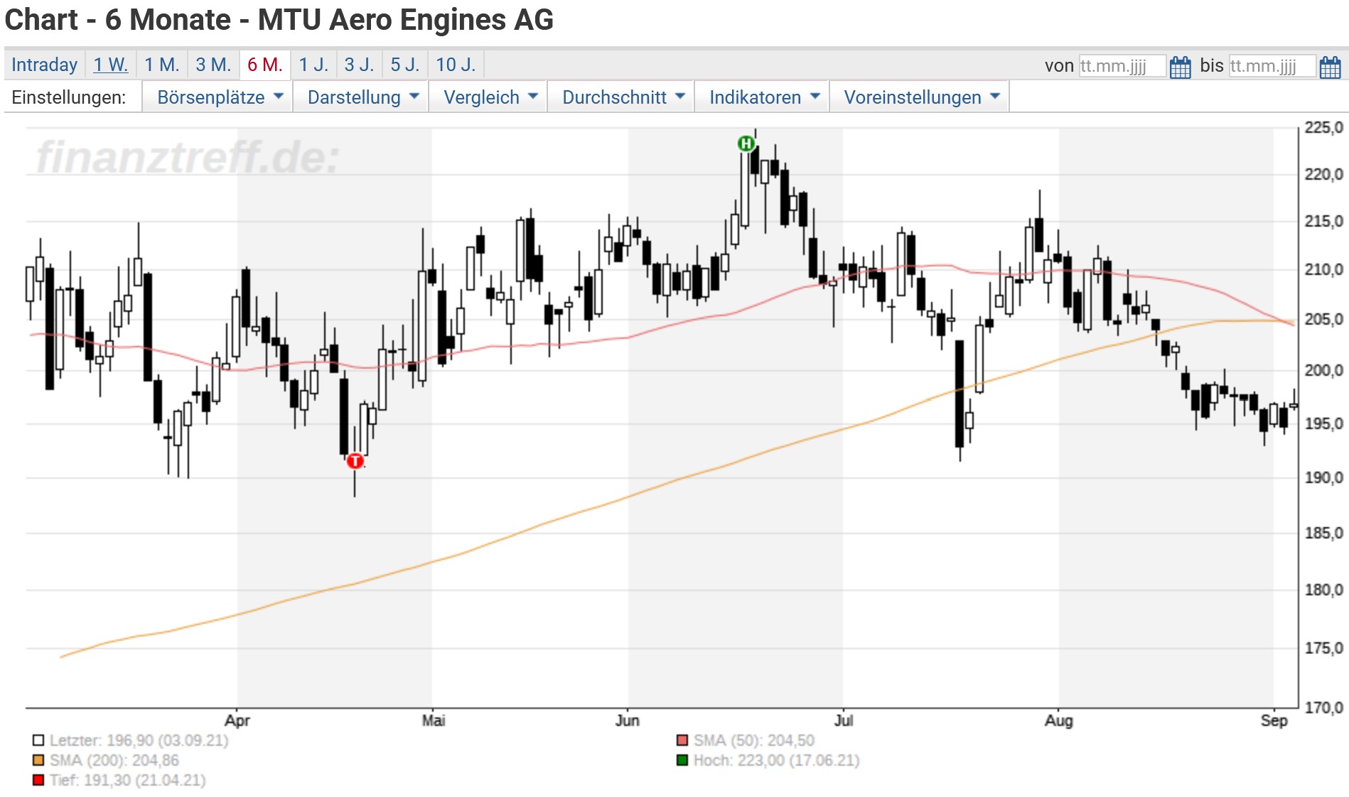Expand the Voreinstellungen dropdown
The image size is (1349, 797).
[x=920, y=97]
